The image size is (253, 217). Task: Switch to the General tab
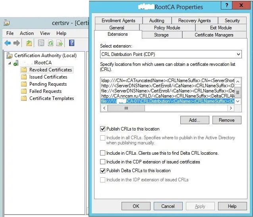(x=117, y=27)
